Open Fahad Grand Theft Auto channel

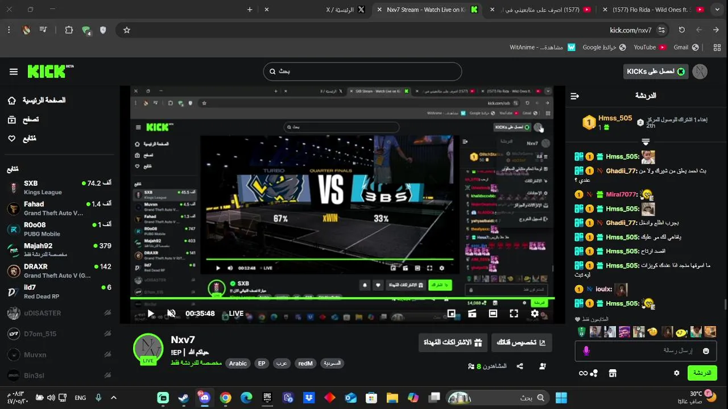pyautogui.click(x=59, y=208)
